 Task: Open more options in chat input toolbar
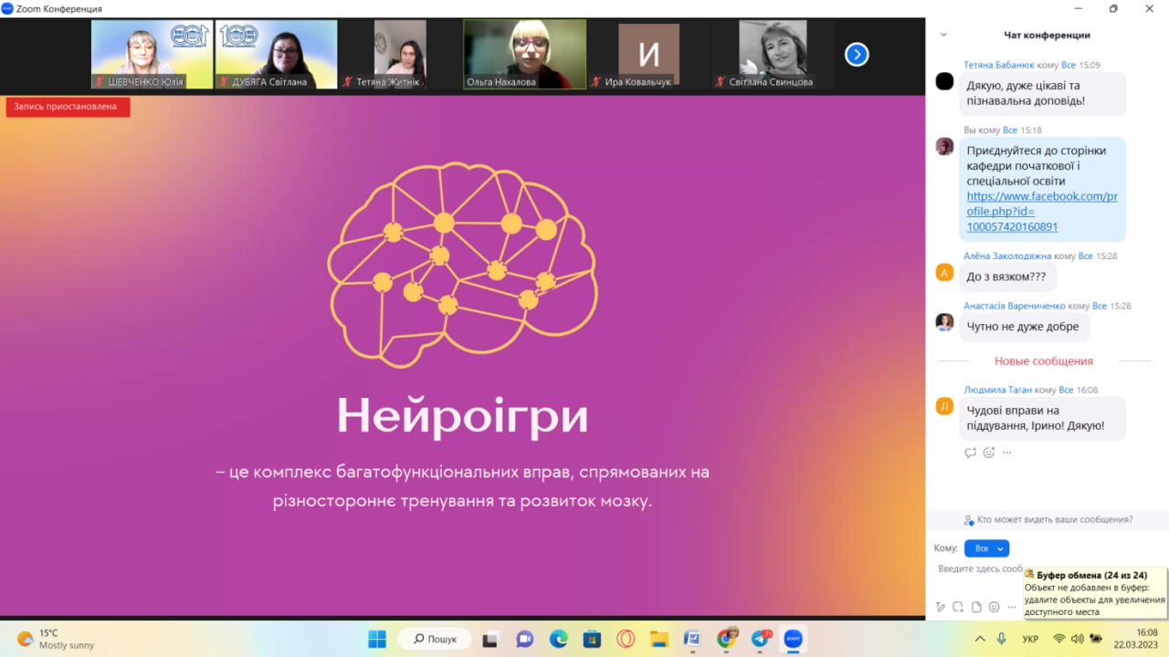(x=1011, y=607)
